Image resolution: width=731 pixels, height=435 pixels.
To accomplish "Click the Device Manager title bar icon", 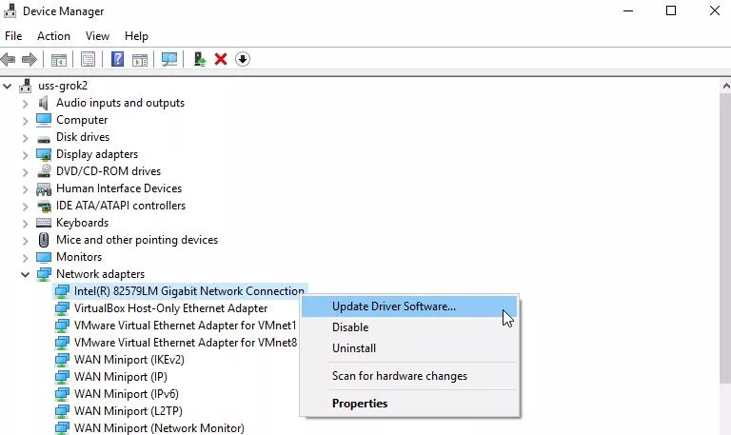I will click(10, 10).
